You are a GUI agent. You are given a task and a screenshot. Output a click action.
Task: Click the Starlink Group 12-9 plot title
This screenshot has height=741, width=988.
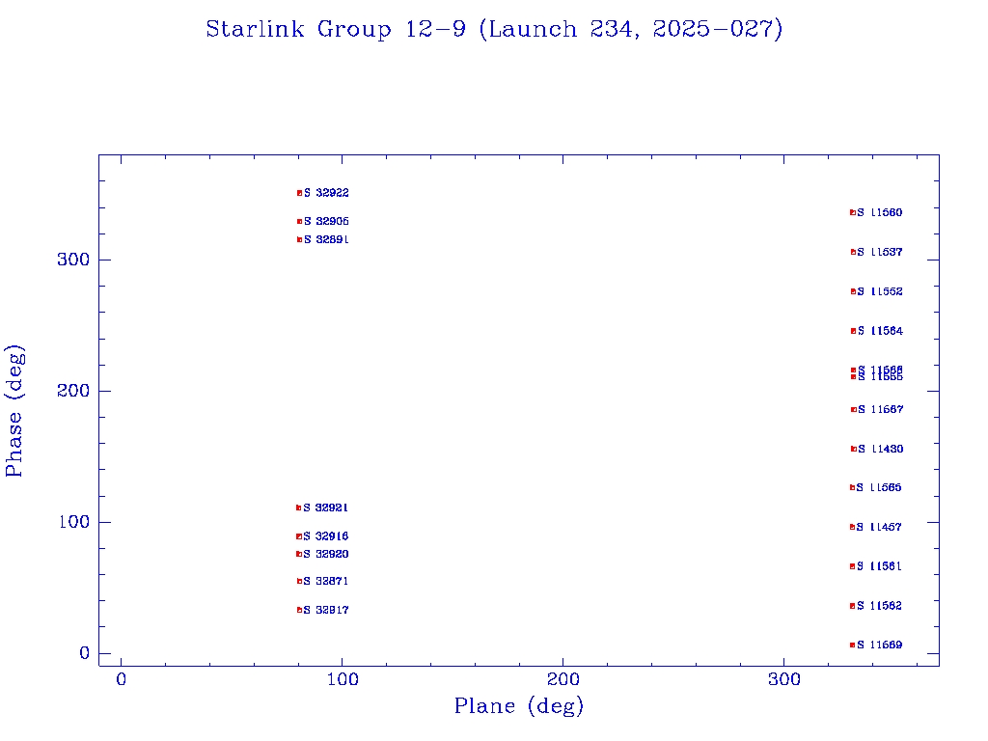pyautogui.click(x=494, y=30)
